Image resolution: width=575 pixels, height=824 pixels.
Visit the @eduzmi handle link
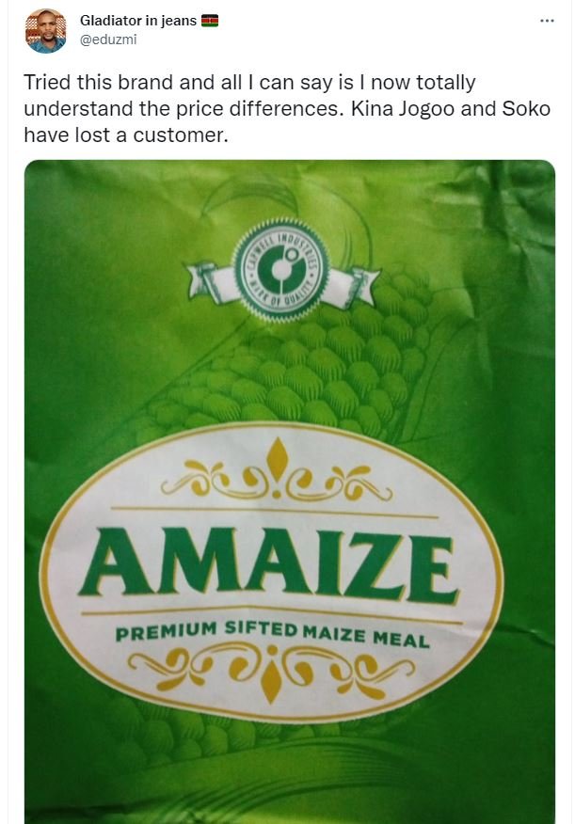tap(108, 40)
